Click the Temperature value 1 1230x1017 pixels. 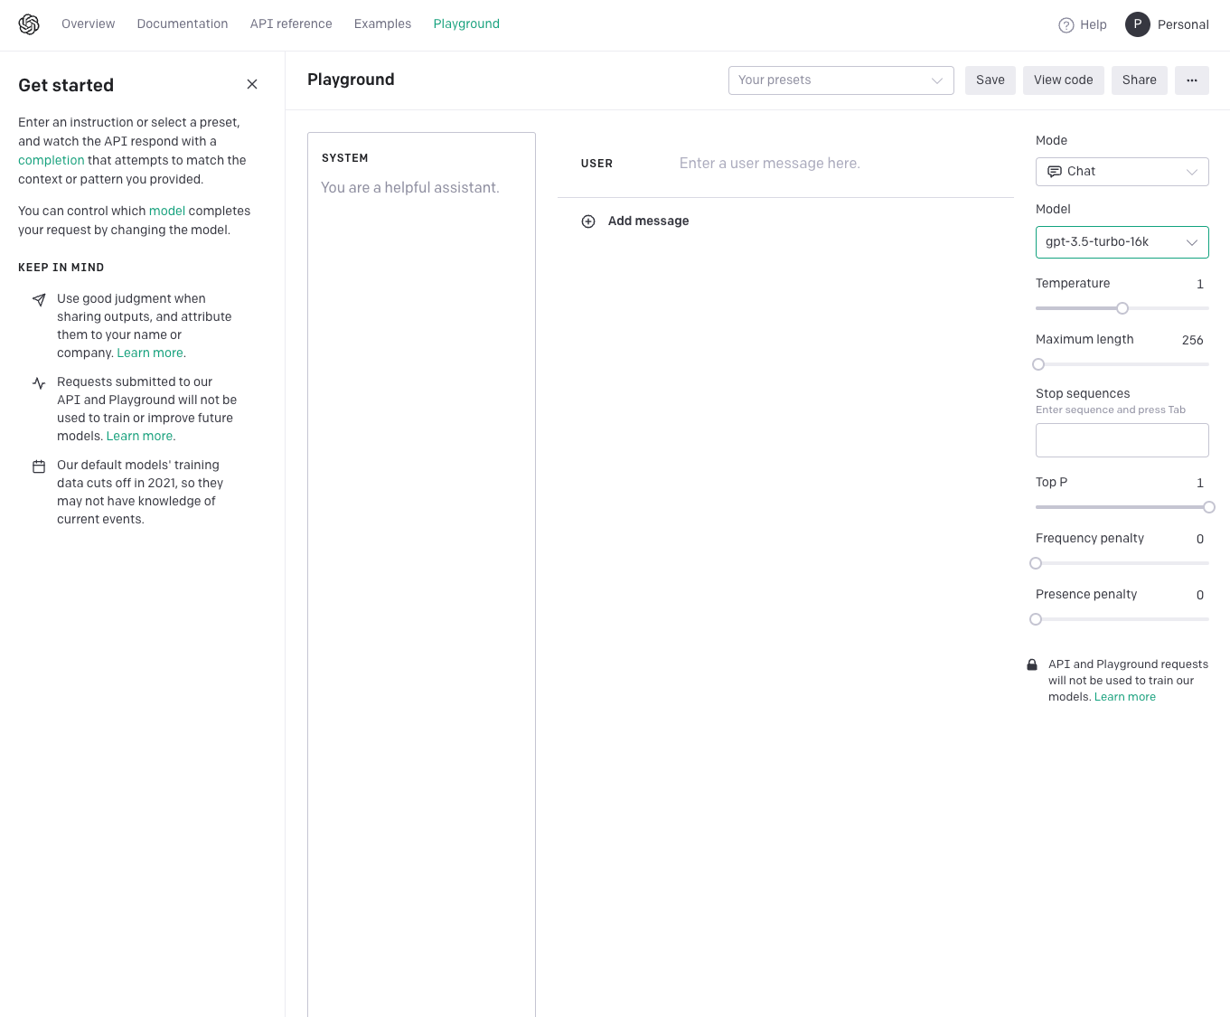pyautogui.click(x=1200, y=285)
